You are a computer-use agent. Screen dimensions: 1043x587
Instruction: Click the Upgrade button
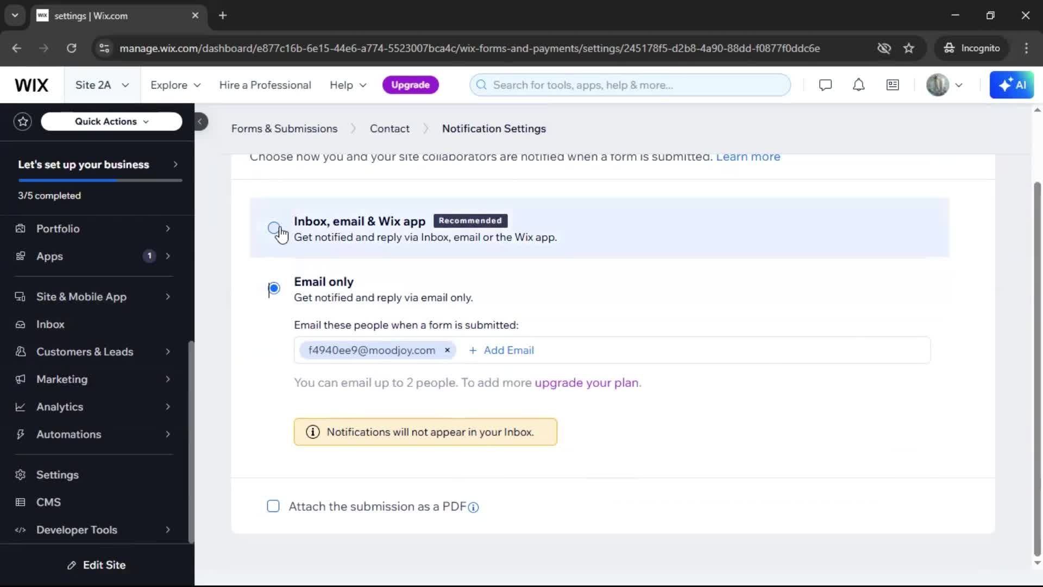pos(410,85)
